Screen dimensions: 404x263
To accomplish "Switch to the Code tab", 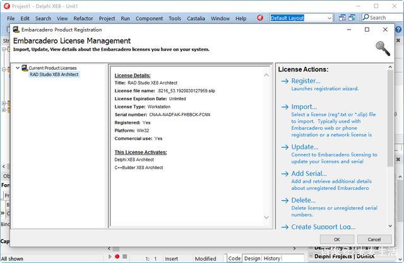I will (x=234, y=259).
